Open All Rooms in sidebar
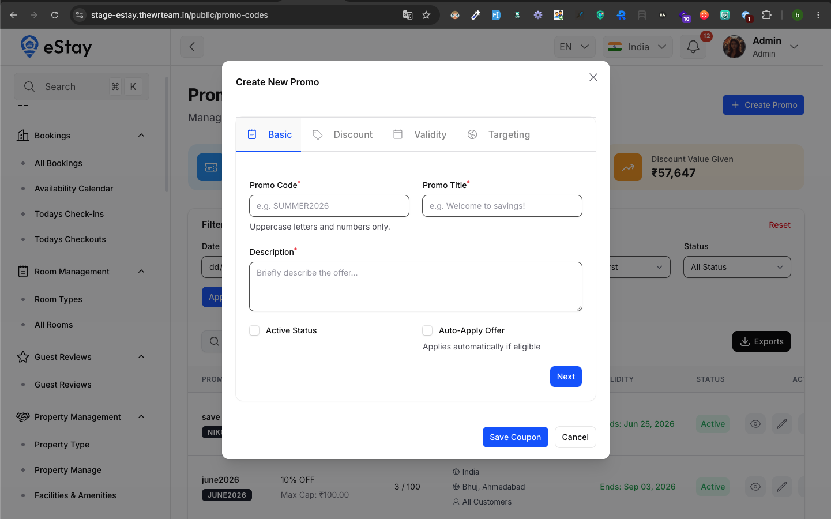Image resolution: width=831 pixels, height=519 pixels. (x=54, y=325)
